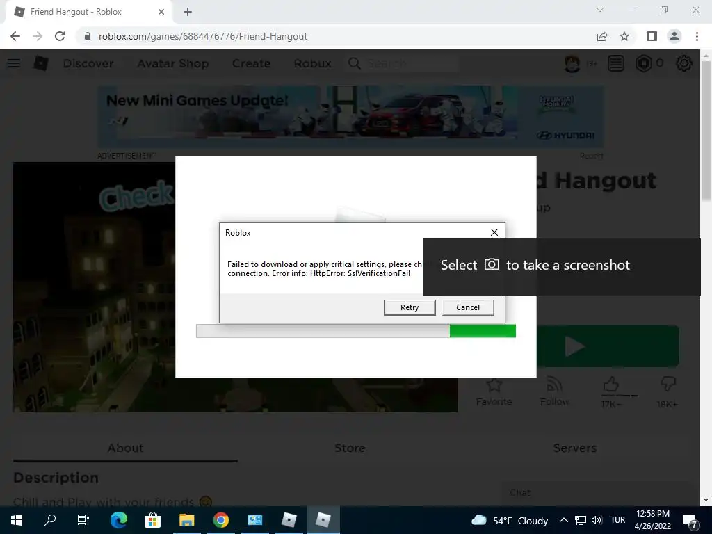Click the thumbs down dislike icon

pyautogui.click(x=668, y=384)
